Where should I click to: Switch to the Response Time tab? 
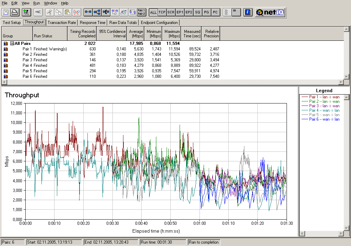tap(93, 23)
